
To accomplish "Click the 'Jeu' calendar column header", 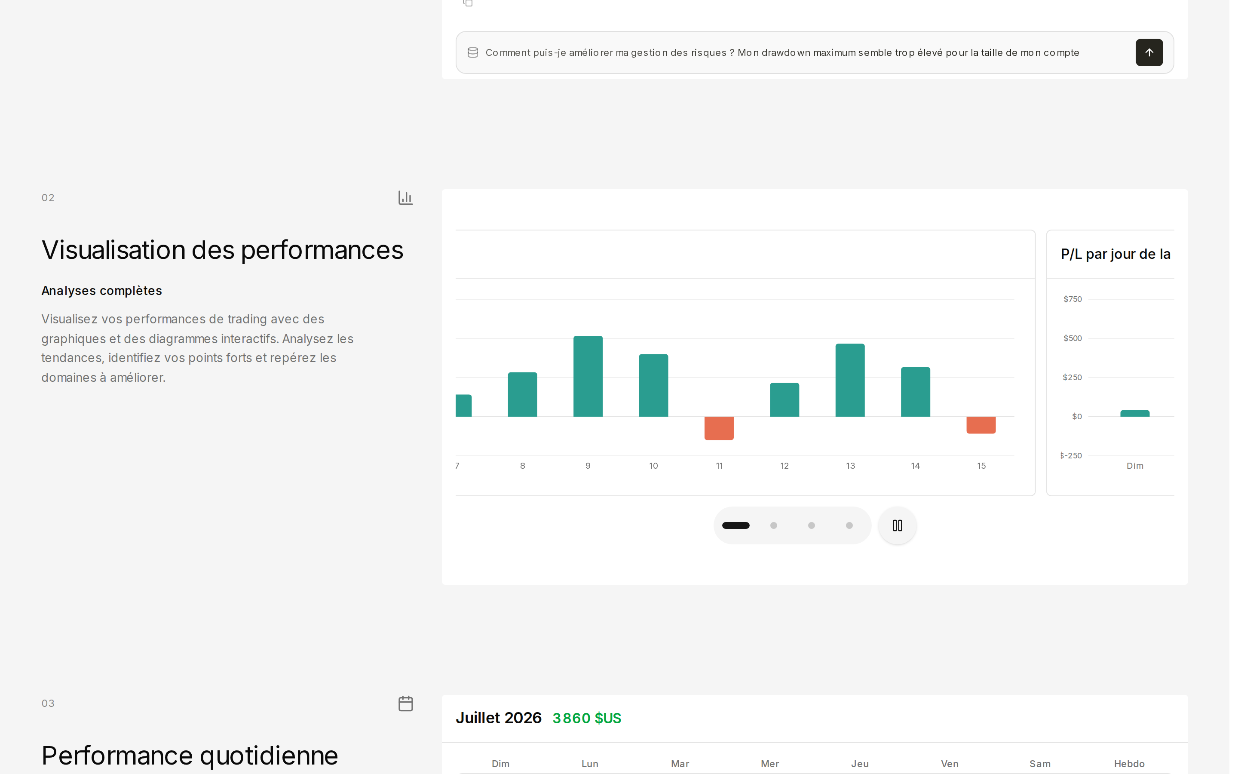I will pos(860,763).
